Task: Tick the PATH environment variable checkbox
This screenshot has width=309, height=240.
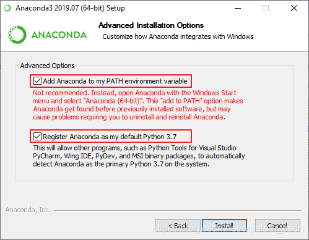Action: [x=37, y=81]
